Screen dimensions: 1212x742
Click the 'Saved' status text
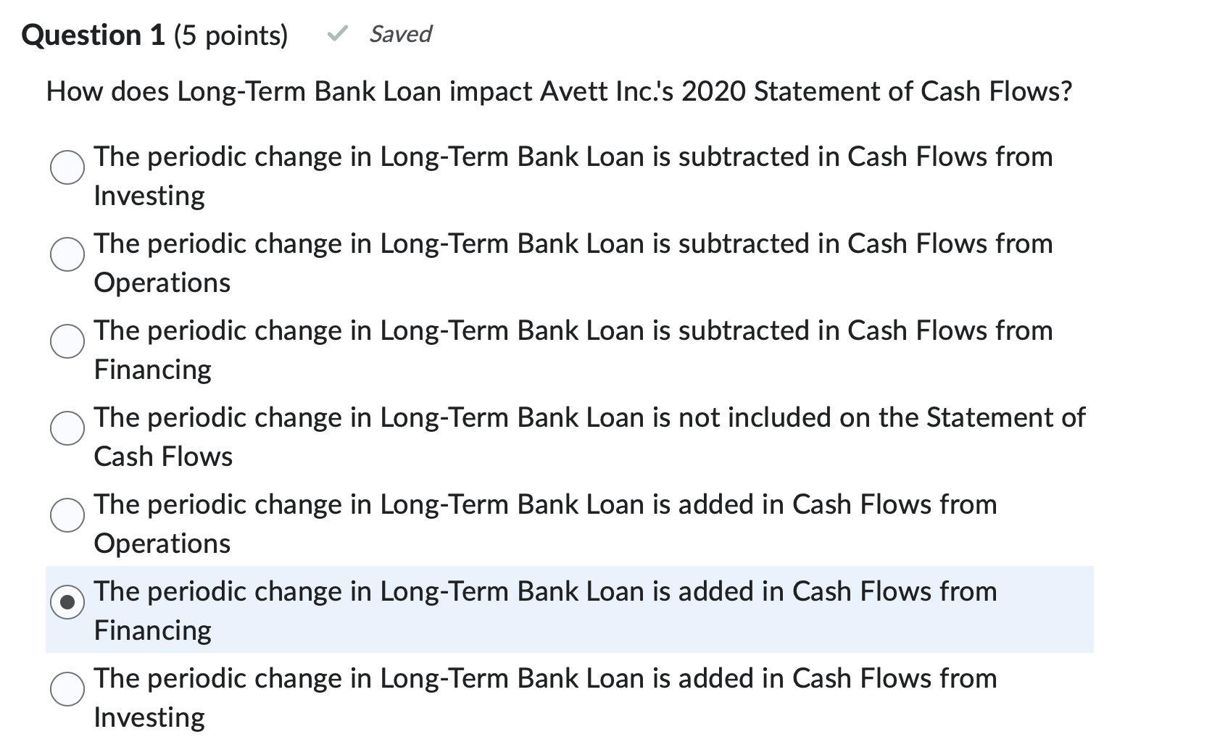pos(399,33)
